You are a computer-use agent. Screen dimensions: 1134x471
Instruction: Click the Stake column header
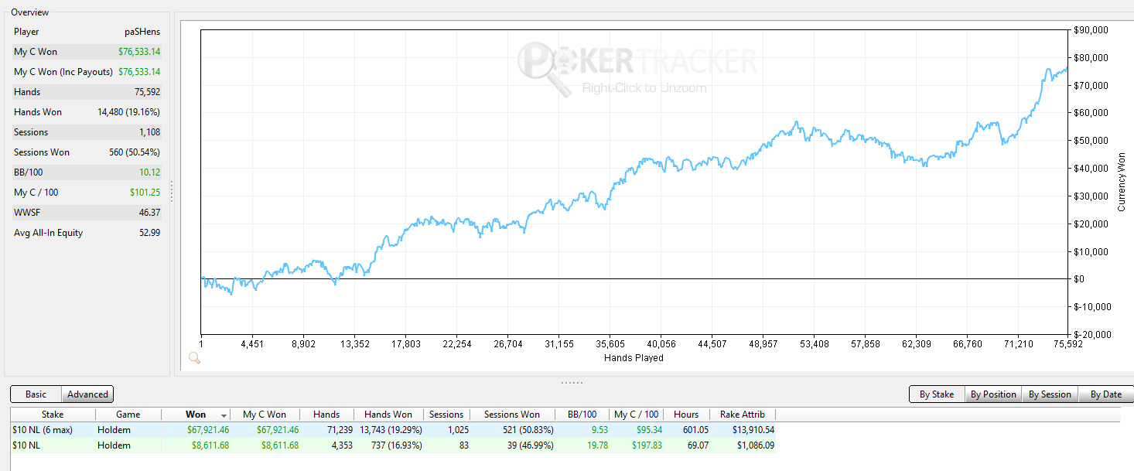(x=53, y=415)
